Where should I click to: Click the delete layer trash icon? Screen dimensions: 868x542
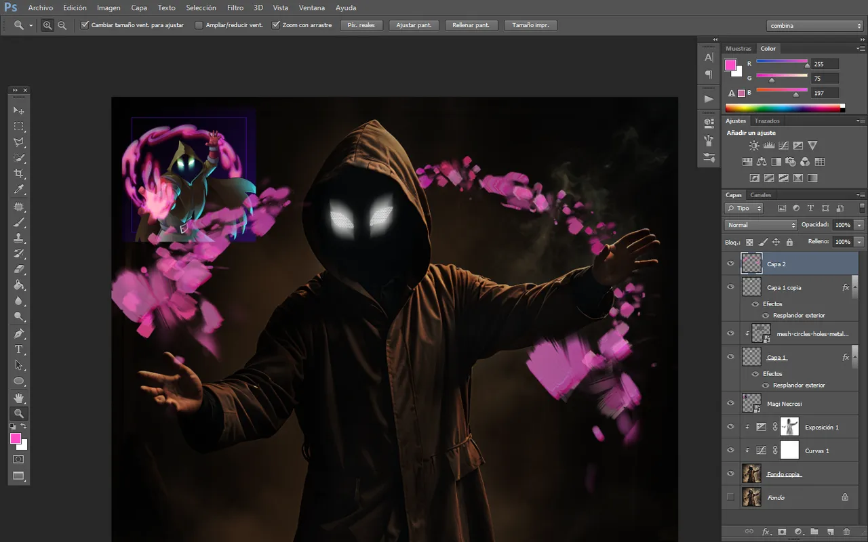847,532
